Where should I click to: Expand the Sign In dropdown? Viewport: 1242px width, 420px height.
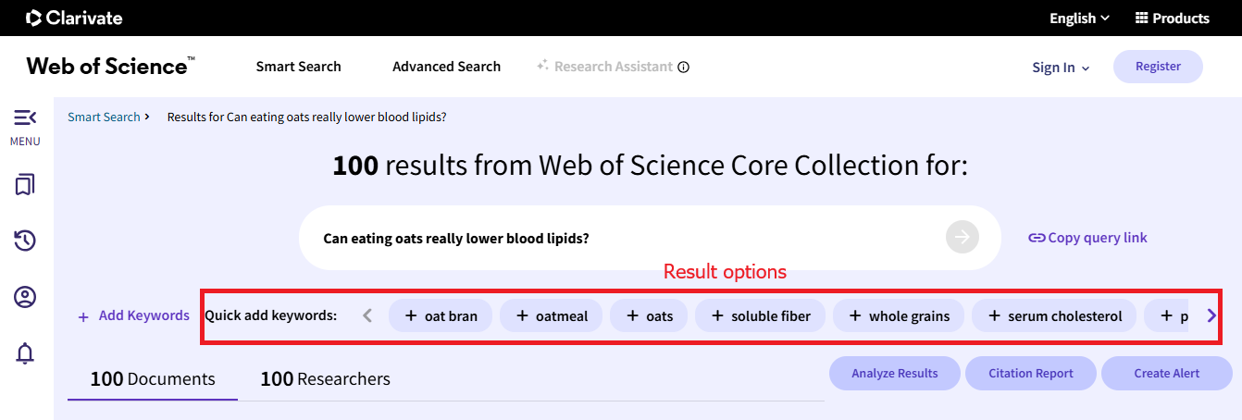(x=1061, y=68)
